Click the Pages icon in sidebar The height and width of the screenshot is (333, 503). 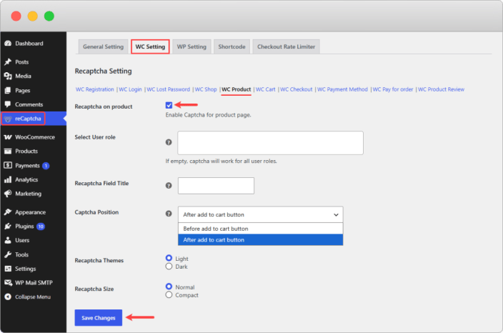tap(8, 91)
